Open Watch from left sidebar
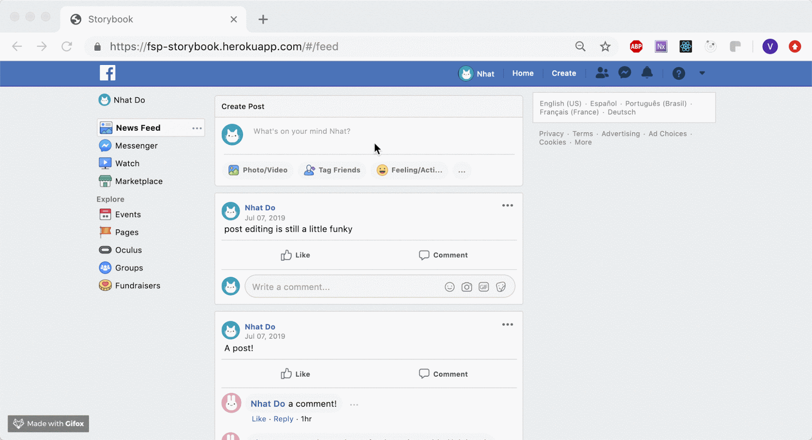Image resolution: width=812 pixels, height=440 pixels. (x=119, y=163)
